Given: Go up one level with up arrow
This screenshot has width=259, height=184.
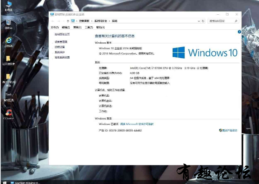Looking at the screenshot, I should click(68, 21).
